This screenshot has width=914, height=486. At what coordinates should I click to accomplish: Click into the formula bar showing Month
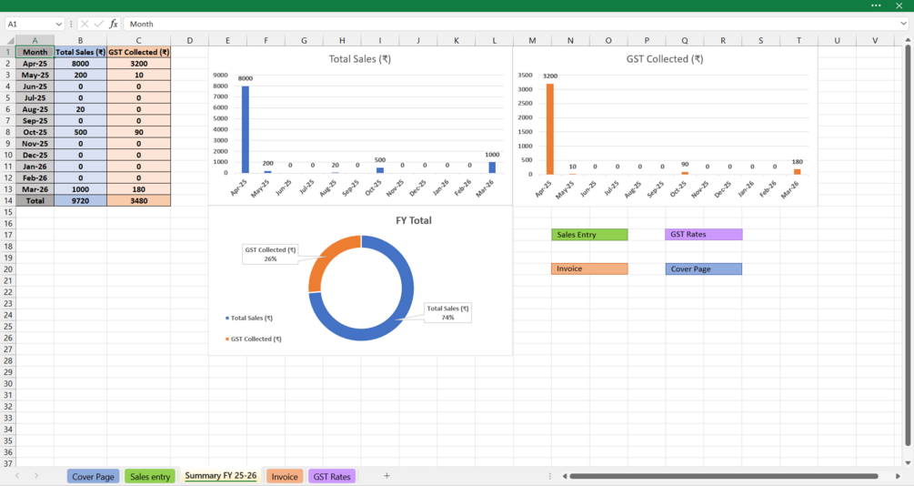tap(510, 24)
